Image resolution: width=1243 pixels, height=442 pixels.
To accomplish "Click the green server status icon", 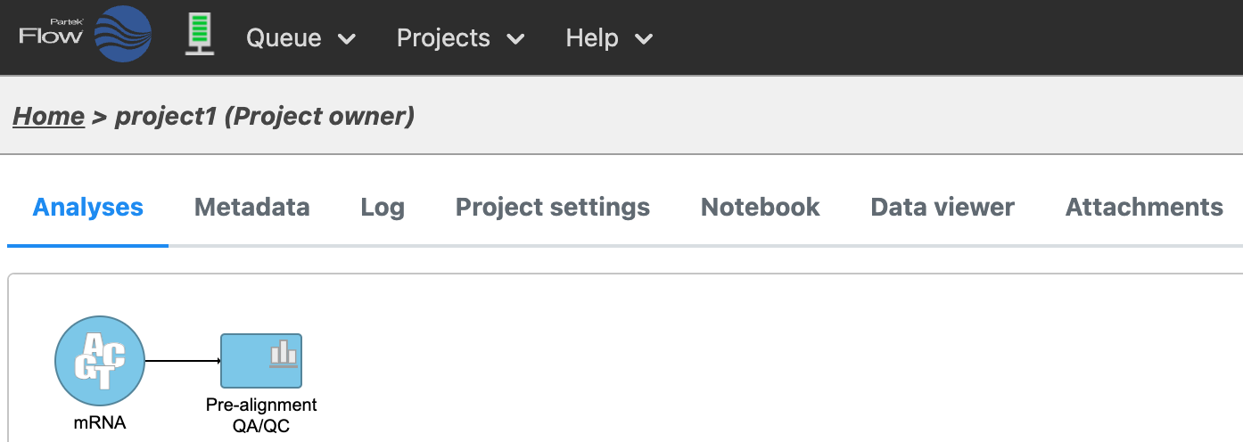I will (200, 37).
